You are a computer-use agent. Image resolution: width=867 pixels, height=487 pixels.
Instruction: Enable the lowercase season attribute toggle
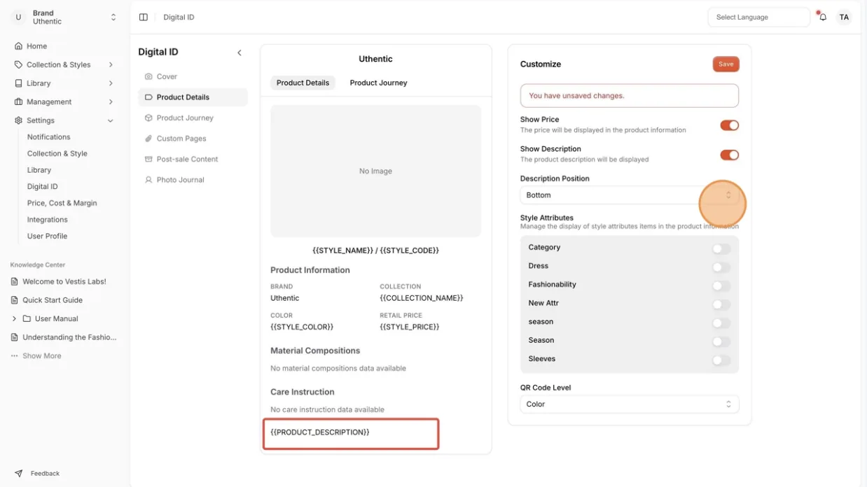[x=721, y=323]
